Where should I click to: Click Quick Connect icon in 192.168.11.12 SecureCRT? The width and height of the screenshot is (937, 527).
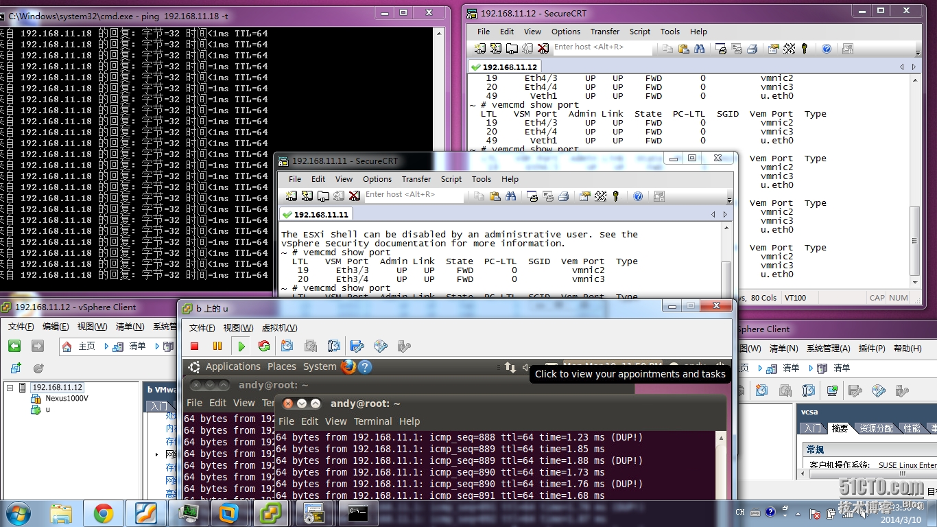click(495, 49)
